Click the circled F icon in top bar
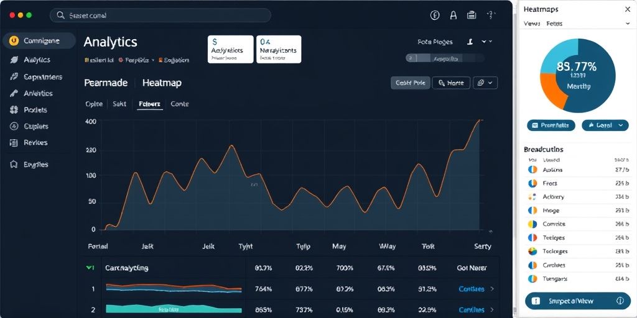Viewport: 637px width, 318px height. 435,16
